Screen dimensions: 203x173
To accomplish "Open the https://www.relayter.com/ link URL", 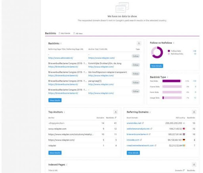I will click(x=101, y=58).
